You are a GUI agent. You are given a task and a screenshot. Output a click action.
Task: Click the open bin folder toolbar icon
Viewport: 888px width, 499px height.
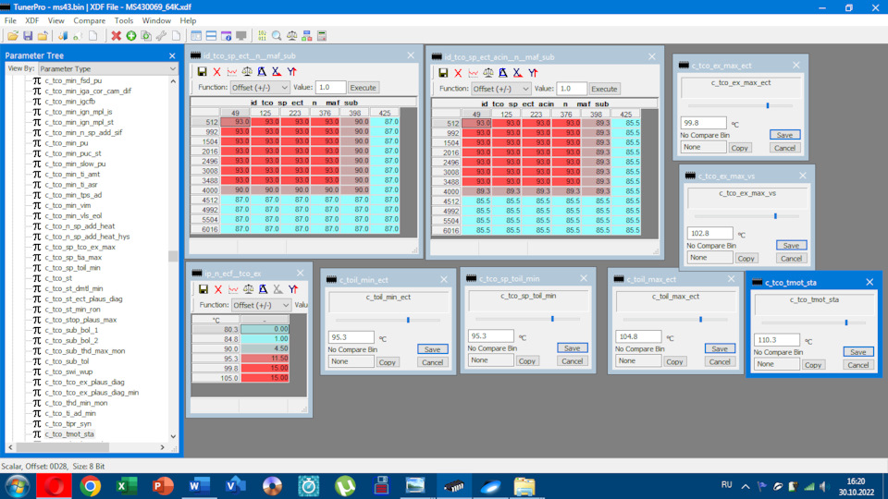point(12,36)
